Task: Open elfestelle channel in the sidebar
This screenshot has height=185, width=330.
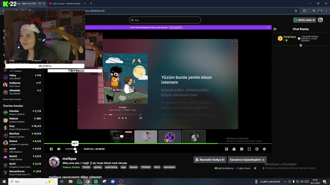Action: (x=22, y=92)
